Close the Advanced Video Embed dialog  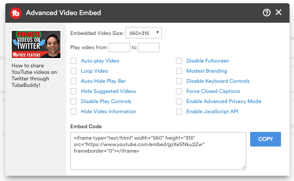click(x=279, y=13)
